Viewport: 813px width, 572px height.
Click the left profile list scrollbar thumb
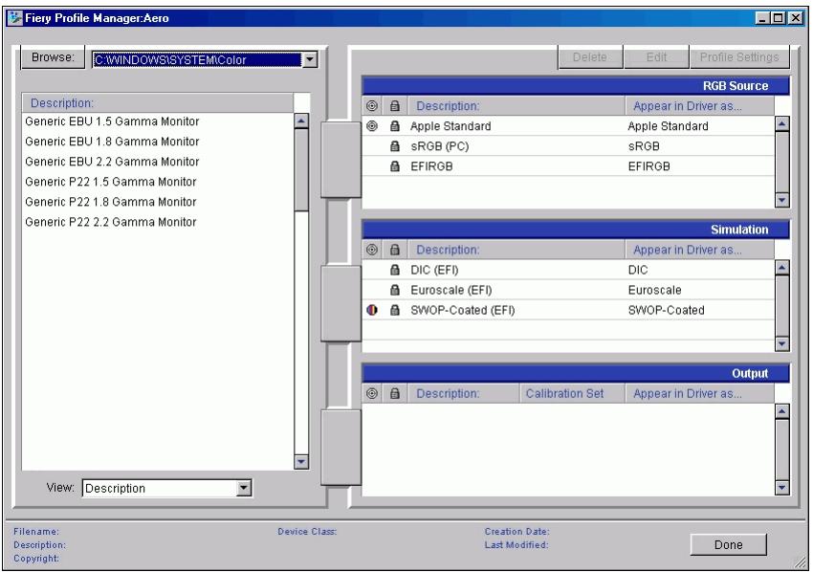click(x=301, y=170)
